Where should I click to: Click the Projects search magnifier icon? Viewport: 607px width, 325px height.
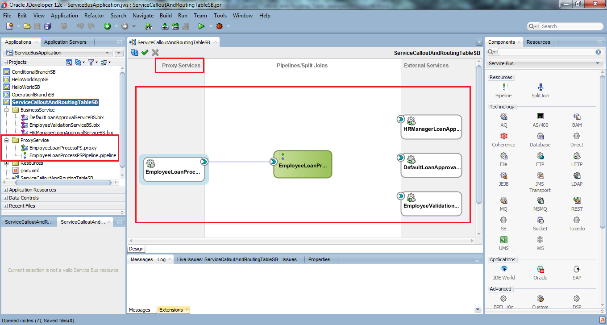coord(69,62)
